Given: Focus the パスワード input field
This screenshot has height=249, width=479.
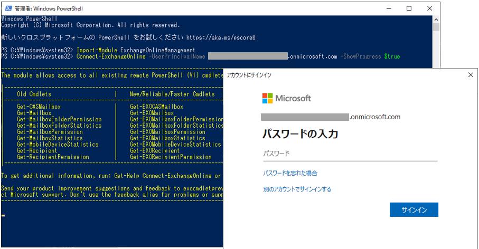Looking at the screenshot, I should [x=350, y=154].
